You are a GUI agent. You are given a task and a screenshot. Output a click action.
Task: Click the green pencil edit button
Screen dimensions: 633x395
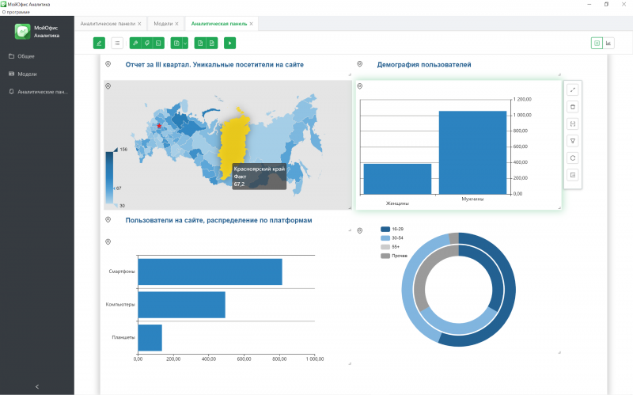99,43
